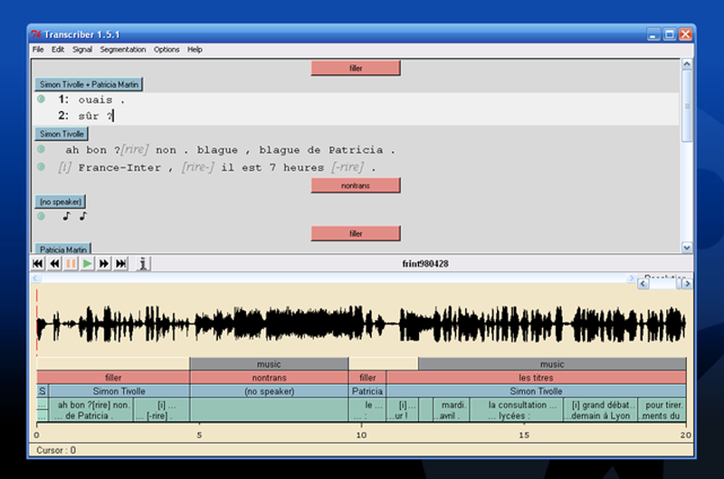Click the resolution slider track
The width and height of the screenshot is (724, 479).
coord(662,284)
